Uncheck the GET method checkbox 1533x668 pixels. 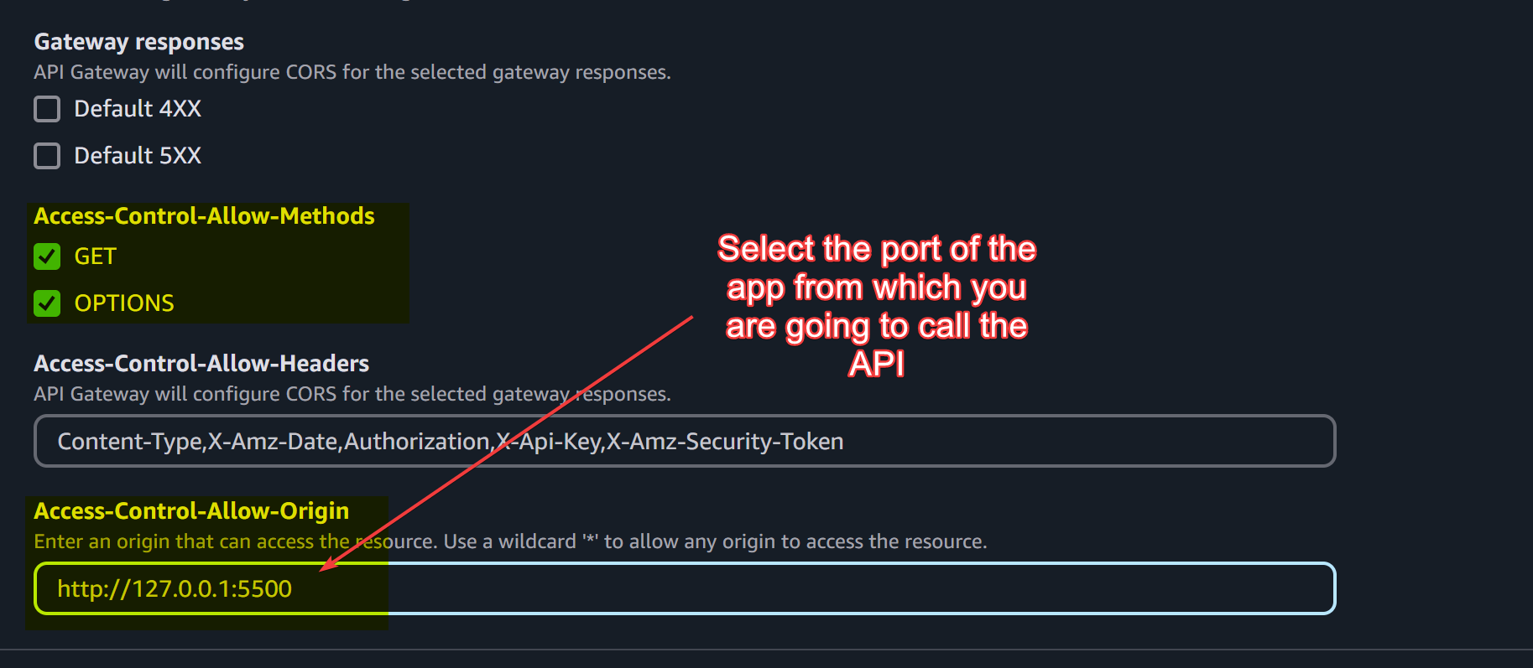47,256
